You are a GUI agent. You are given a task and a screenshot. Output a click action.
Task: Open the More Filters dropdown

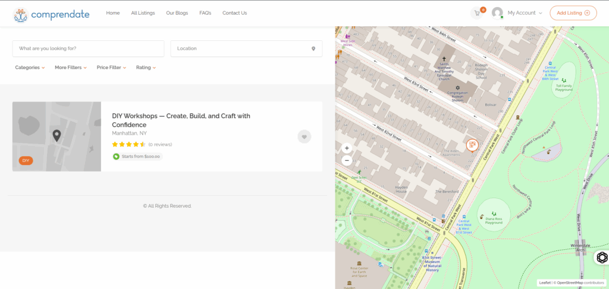click(x=71, y=68)
